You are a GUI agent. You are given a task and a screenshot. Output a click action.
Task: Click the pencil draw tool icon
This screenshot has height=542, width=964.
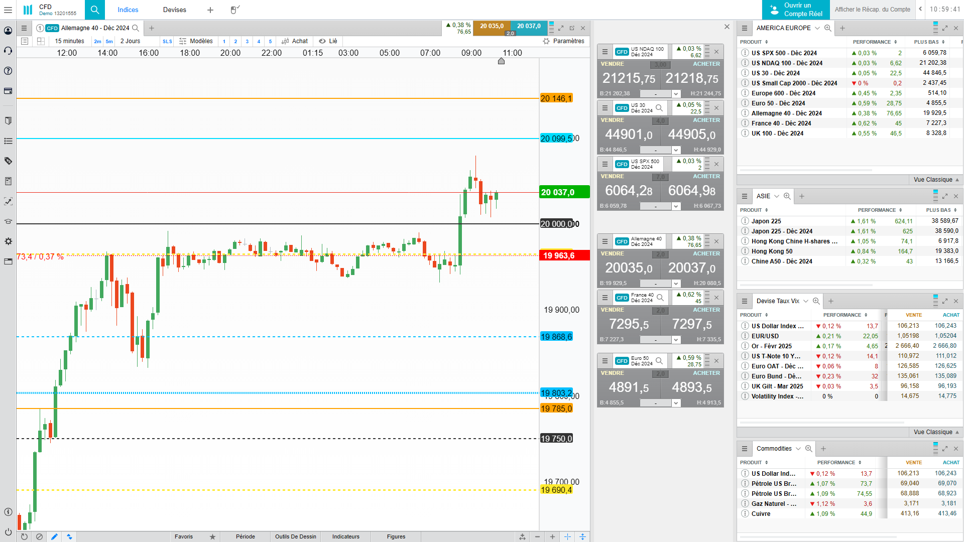coord(54,536)
